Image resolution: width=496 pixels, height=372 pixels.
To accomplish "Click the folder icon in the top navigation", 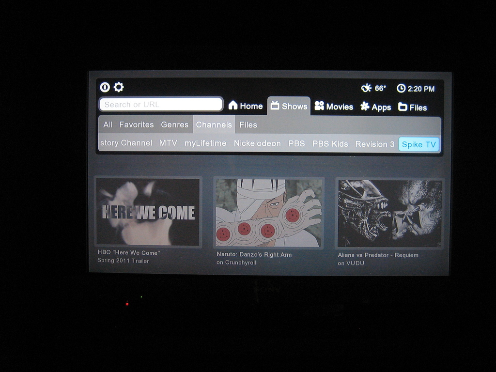I will pyautogui.click(x=403, y=107).
